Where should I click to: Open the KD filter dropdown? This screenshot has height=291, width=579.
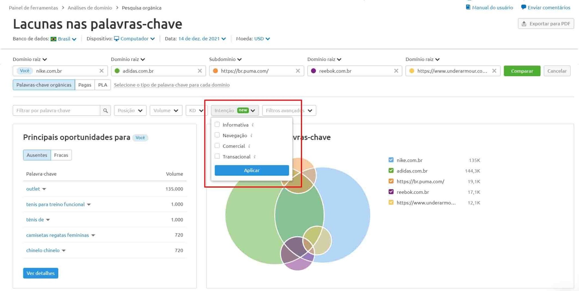pyautogui.click(x=196, y=111)
